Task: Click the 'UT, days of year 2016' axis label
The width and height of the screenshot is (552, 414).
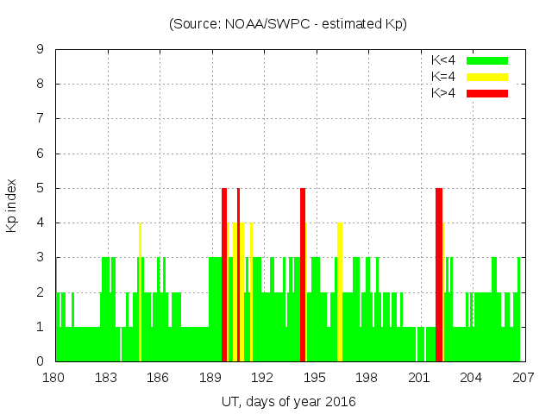Action: [x=287, y=401]
